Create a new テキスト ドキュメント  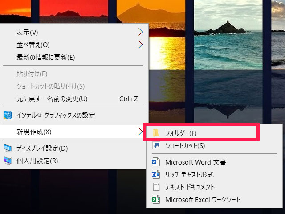point(215,187)
